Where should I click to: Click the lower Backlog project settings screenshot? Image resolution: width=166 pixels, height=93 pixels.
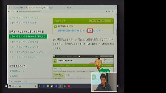(83, 66)
